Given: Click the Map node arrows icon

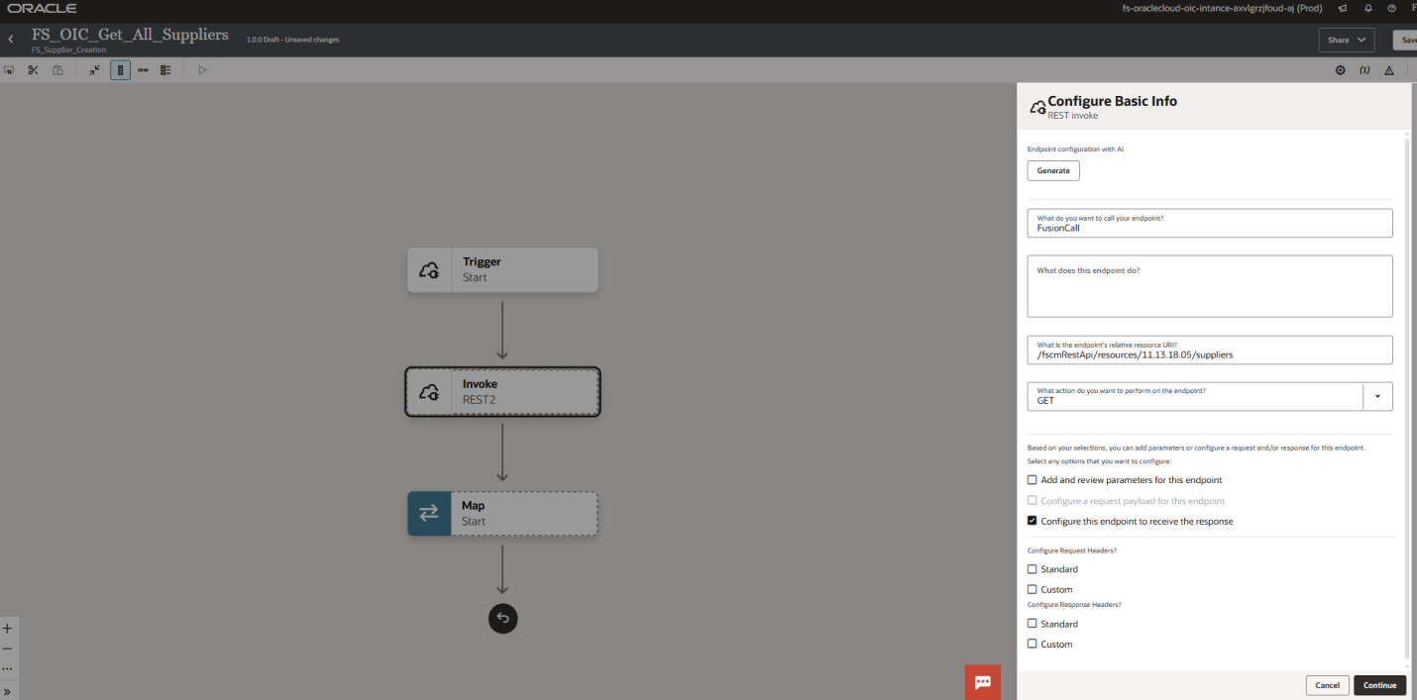Looking at the screenshot, I should point(429,513).
